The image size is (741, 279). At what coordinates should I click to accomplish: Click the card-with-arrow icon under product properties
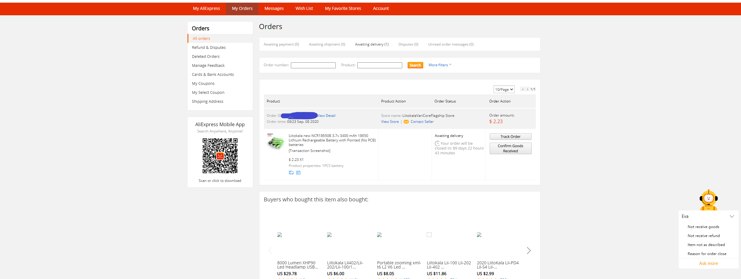(298, 173)
